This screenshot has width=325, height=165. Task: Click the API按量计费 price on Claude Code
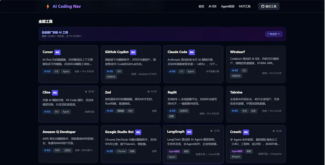212,71
